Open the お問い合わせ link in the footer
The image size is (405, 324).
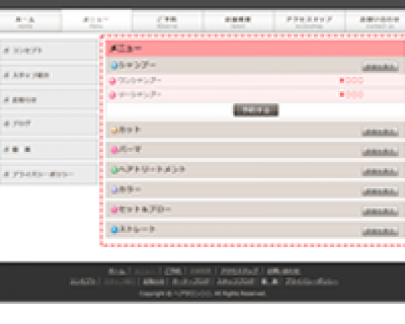[283, 272]
